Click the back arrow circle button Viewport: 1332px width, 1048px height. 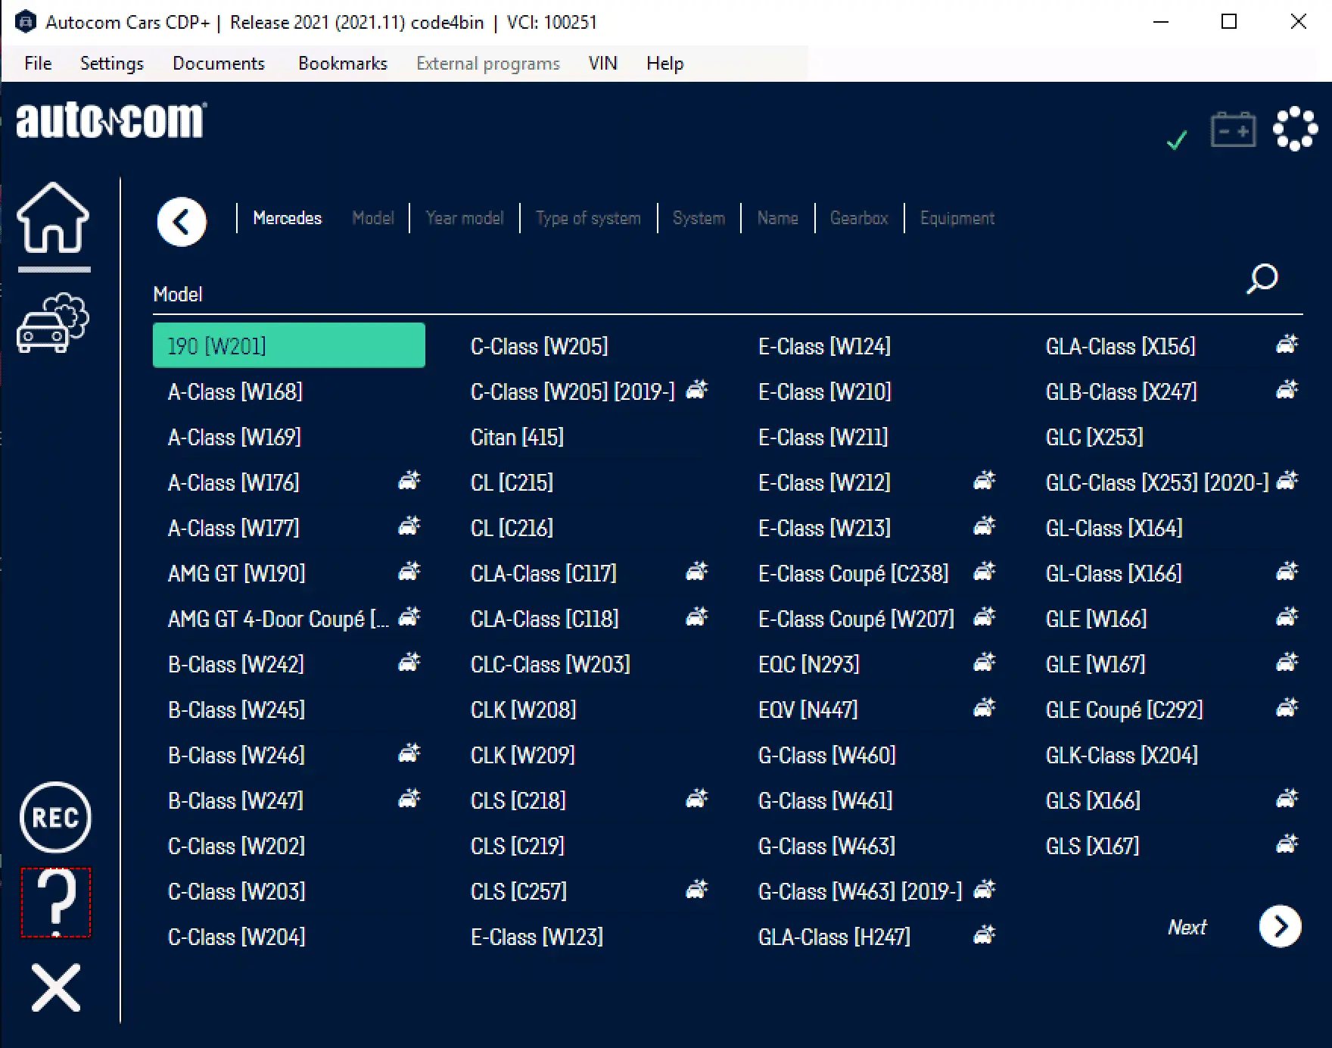click(182, 222)
